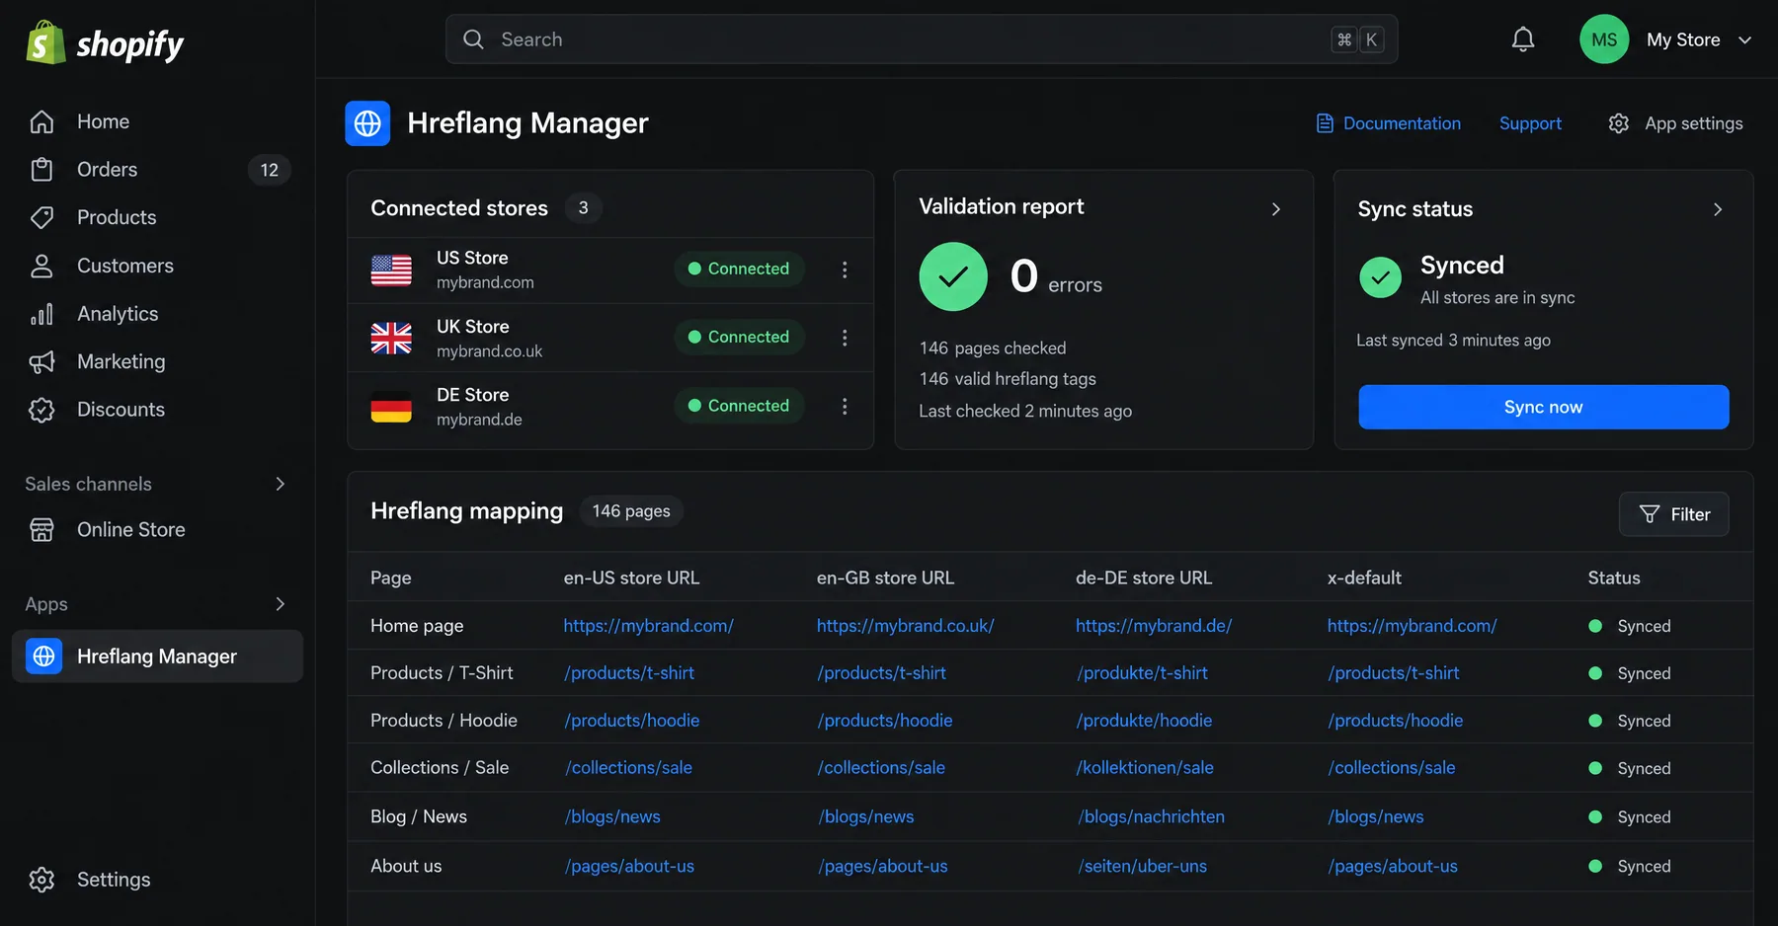Open the Filter button
Viewport: 1778px width, 926px height.
tap(1673, 514)
